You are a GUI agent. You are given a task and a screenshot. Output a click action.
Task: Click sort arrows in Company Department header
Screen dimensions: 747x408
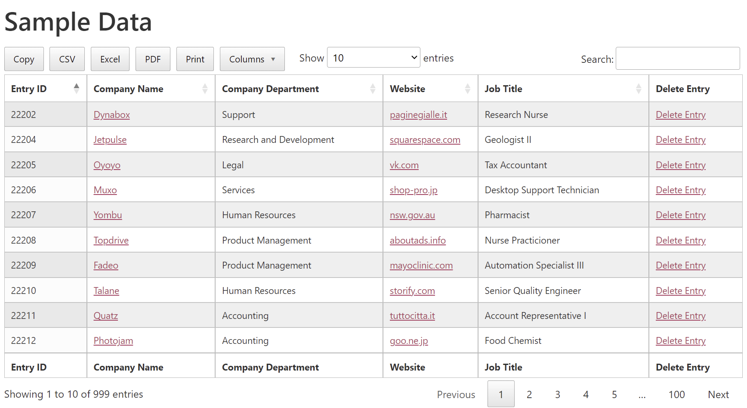pyautogui.click(x=372, y=89)
